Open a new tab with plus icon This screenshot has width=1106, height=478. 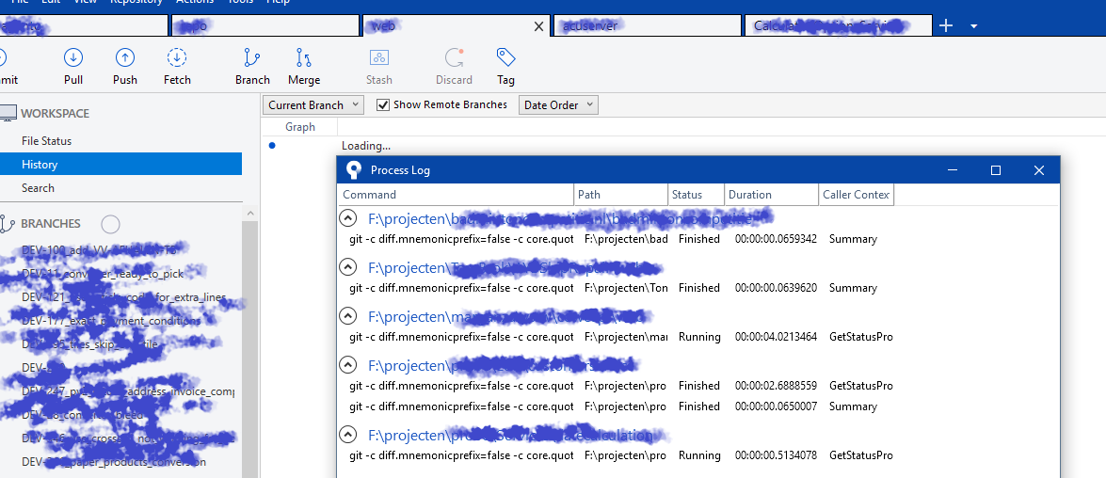946,26
